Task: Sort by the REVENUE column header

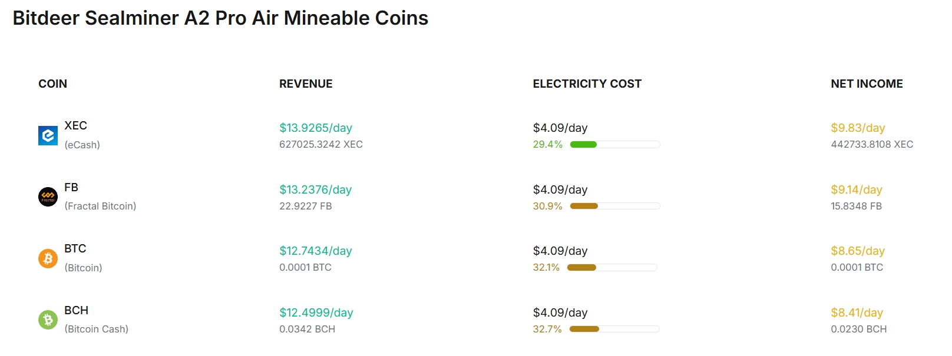Action: 306,84
